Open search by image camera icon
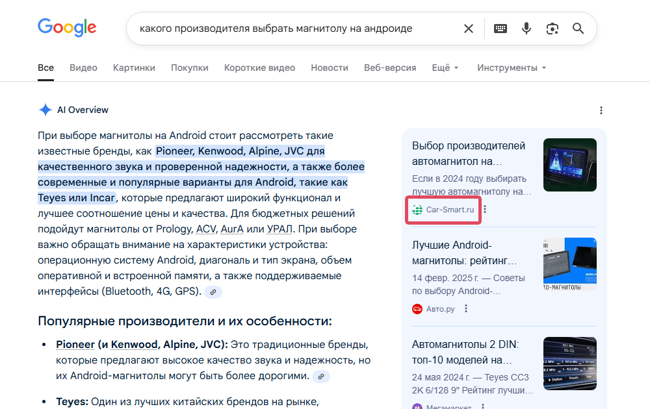This screenshot has height=409, width=650. [552, 29]
